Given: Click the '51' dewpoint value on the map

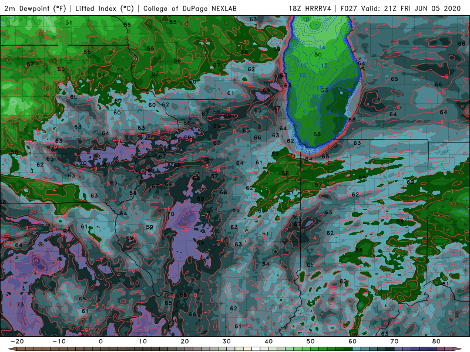Looking at the screenshot, I should click(x=69, y=22).
